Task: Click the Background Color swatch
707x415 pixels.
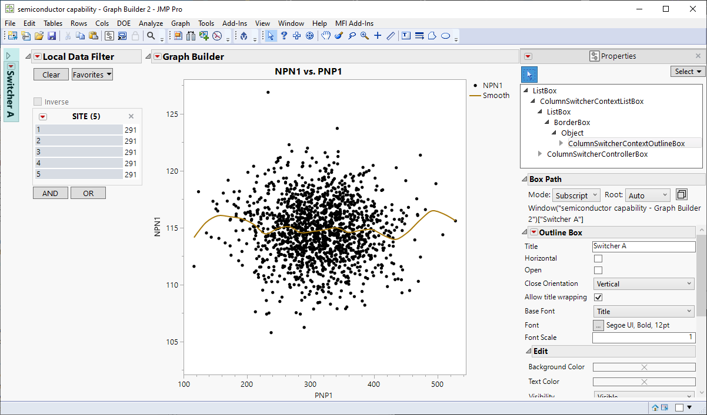Action: click(643, 367)
